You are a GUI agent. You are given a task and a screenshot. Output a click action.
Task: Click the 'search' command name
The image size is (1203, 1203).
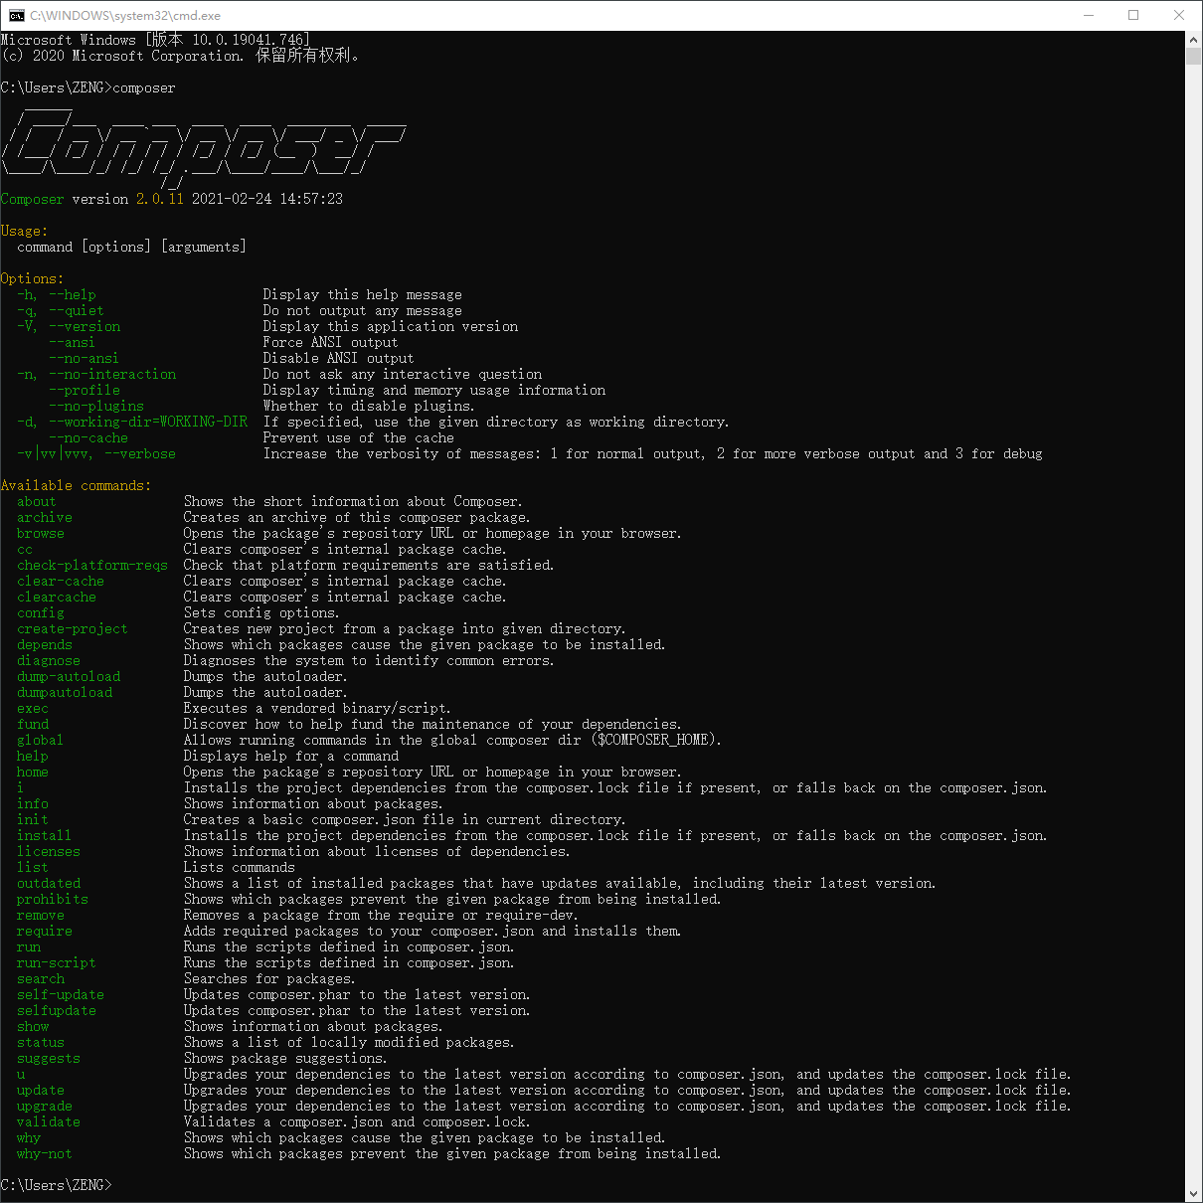[41, 978]
